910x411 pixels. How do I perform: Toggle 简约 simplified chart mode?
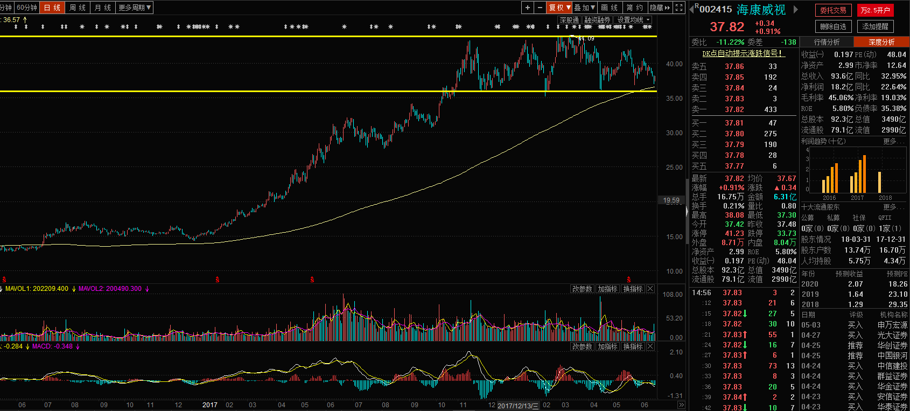point(635,8)
